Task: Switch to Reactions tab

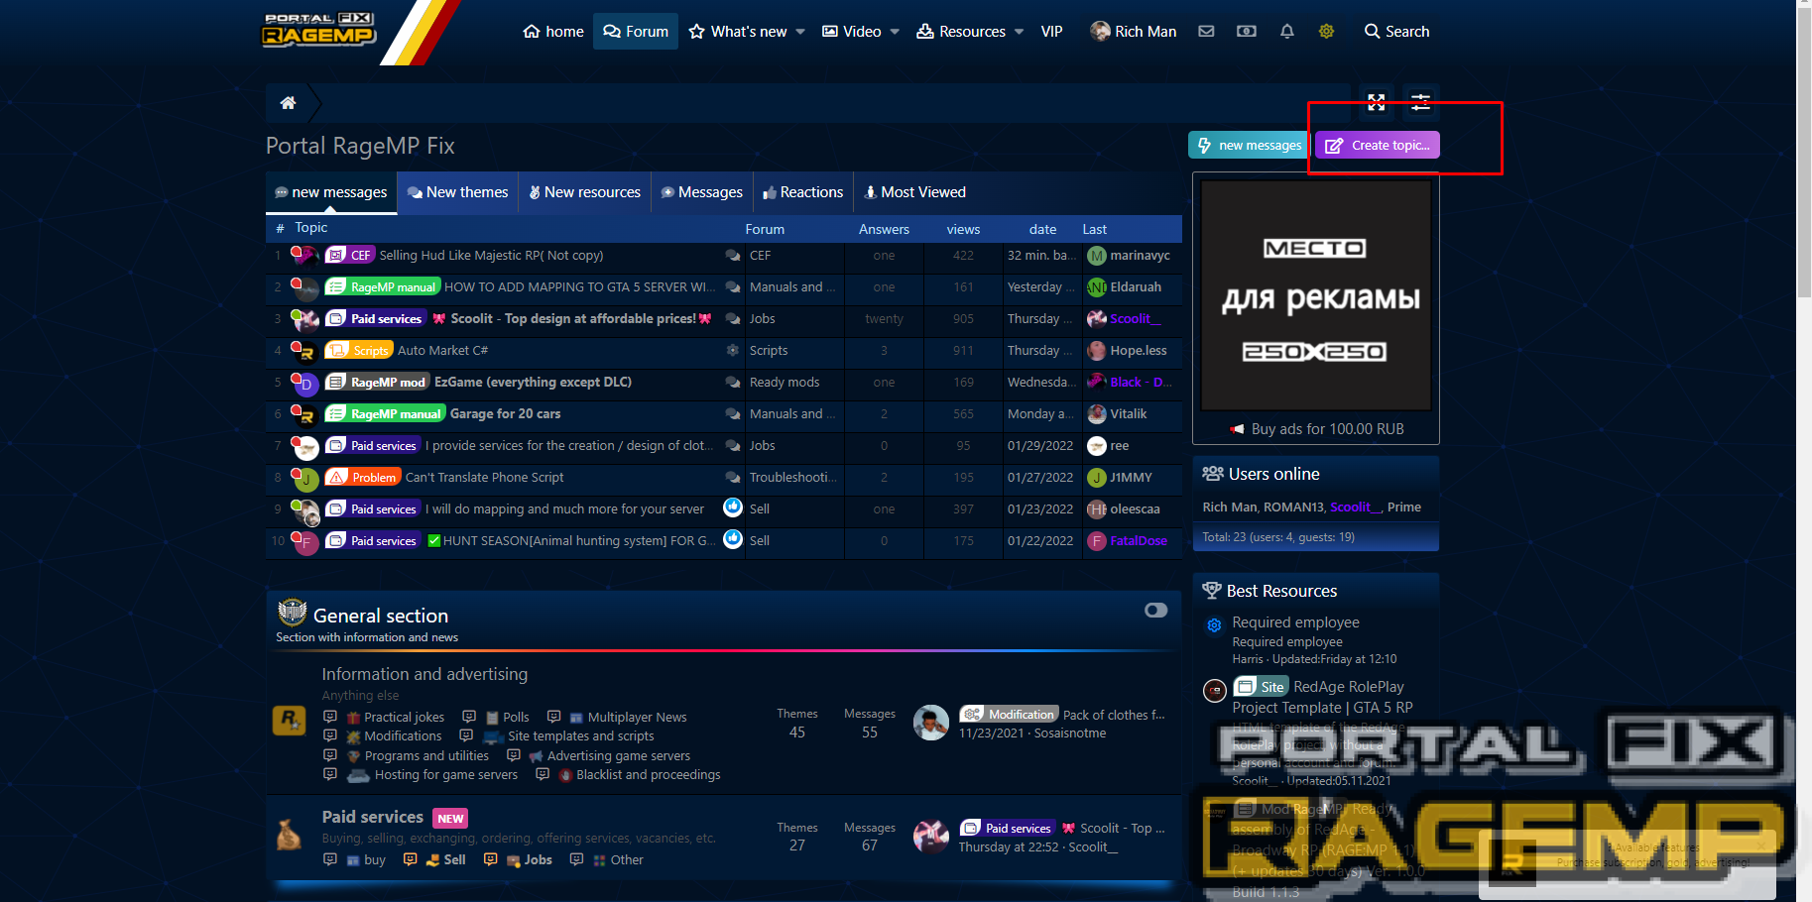Action: pos(802,192)
